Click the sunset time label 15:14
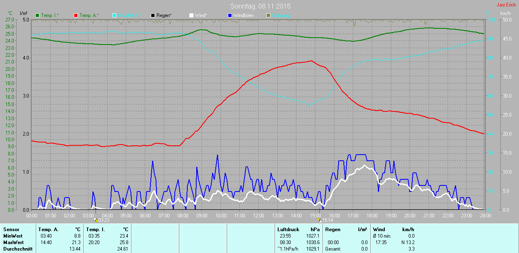519x253 pixels. click(x=328, y=220)
